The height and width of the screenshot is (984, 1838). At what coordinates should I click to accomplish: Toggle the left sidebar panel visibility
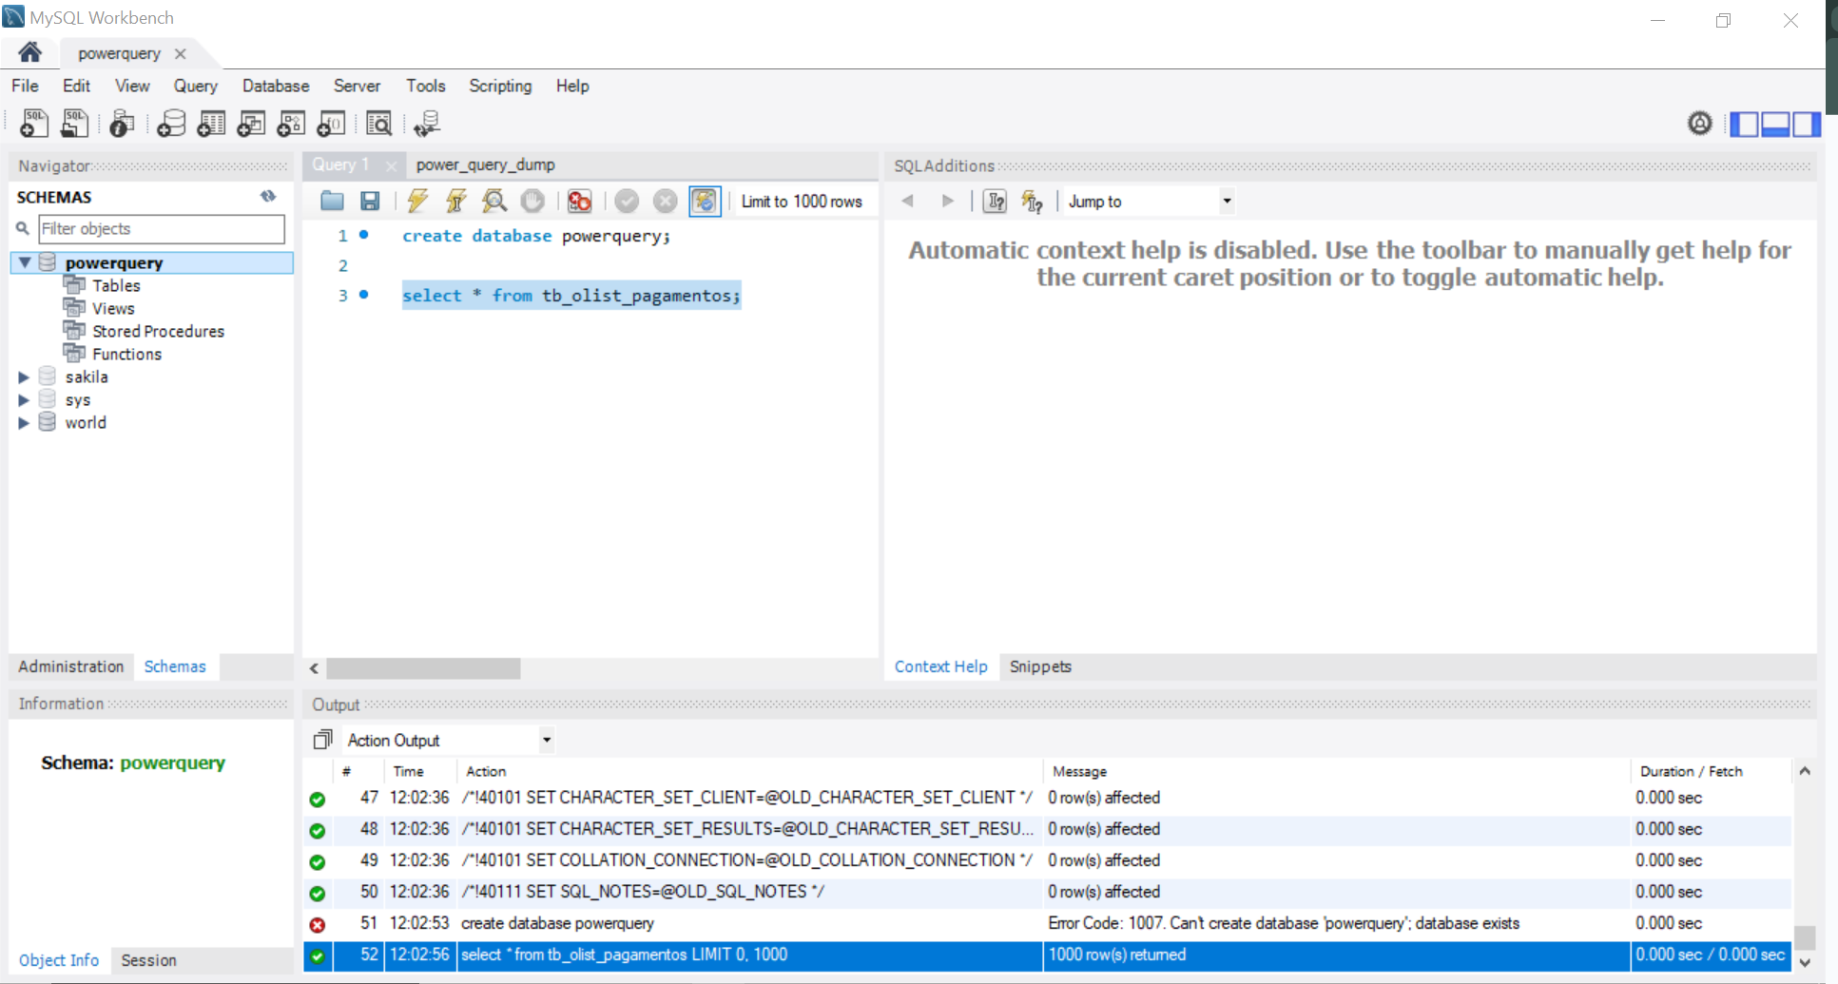(x=1744, y=124)
